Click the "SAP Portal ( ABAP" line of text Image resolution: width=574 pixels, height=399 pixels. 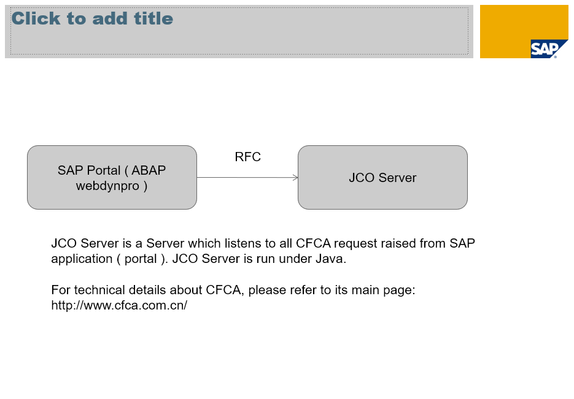(x=112, y=170)
